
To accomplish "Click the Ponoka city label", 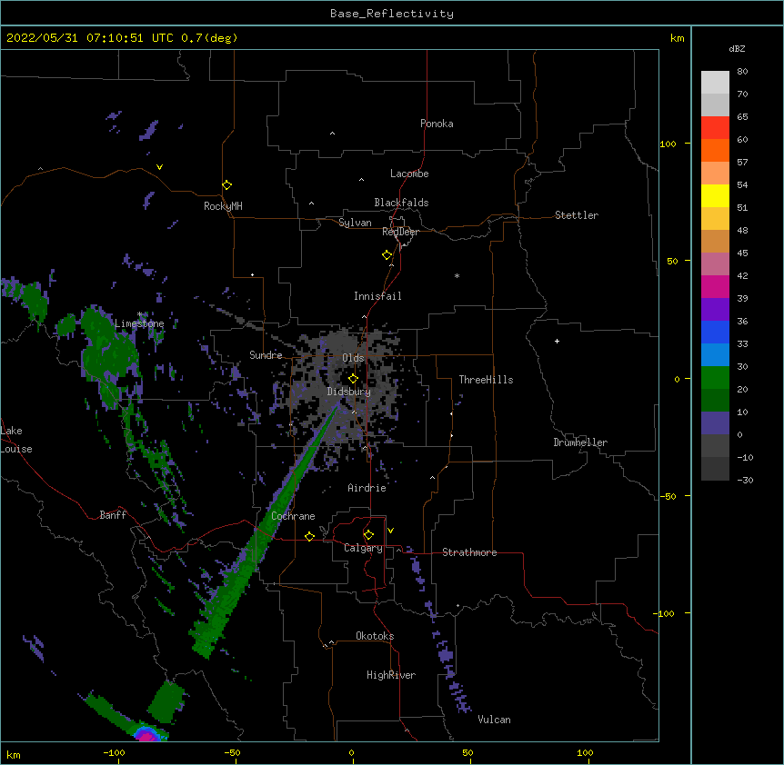I will point(437,124).
